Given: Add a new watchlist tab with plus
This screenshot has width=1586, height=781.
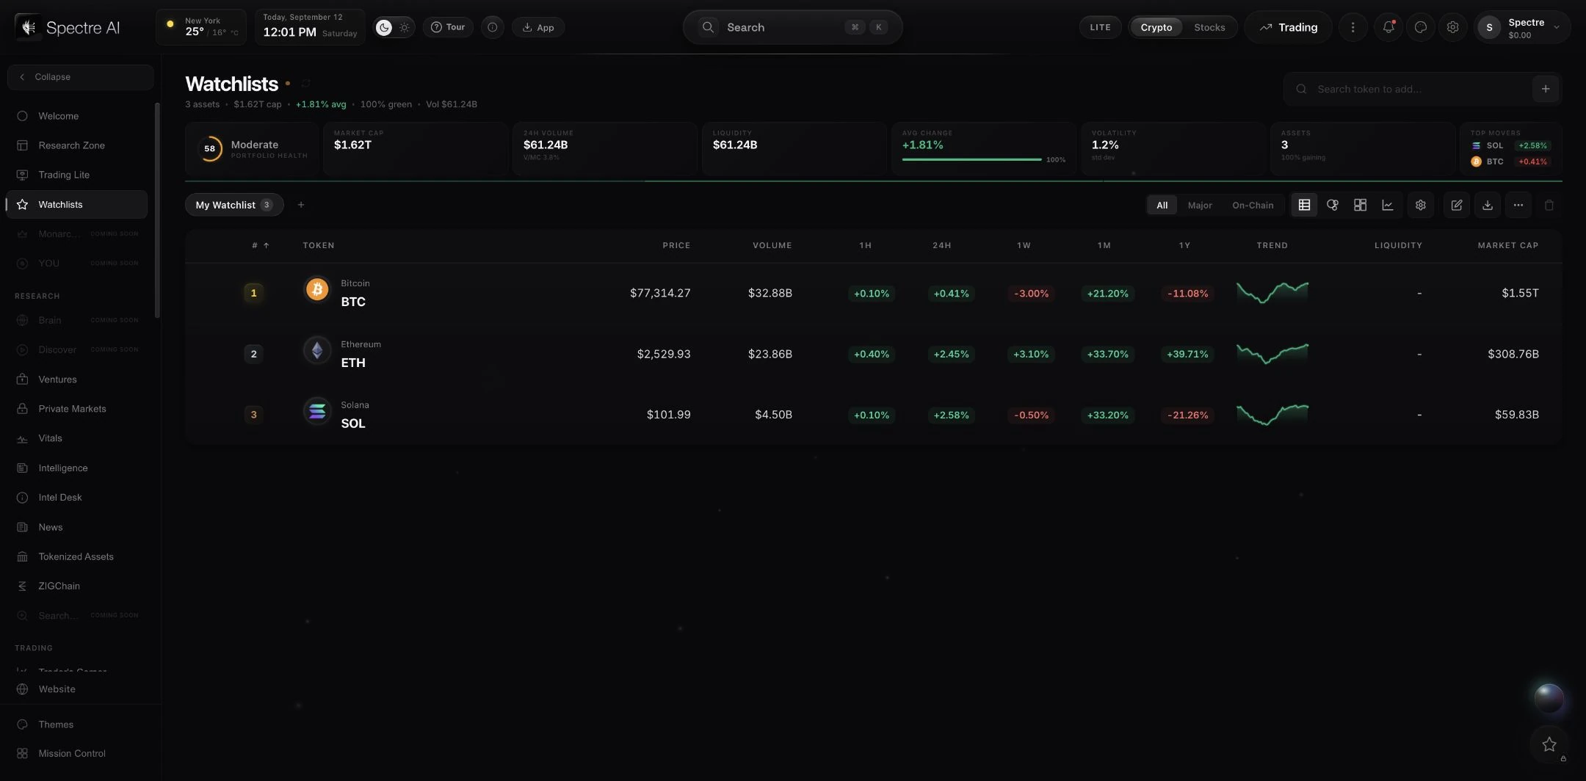Looking at the screenshot, I should [x=301, y=205].
